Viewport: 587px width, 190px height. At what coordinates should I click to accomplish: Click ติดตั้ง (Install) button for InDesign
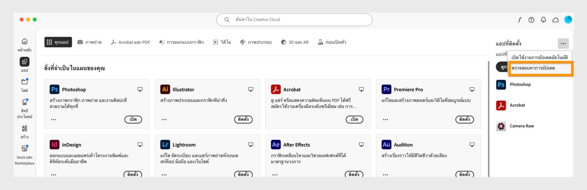pyautogui.click(x=133, y=174)
